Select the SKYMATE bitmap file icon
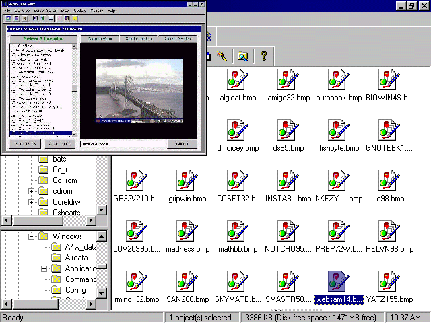Screen dimensions: 431x323 [x=236, y=283]
